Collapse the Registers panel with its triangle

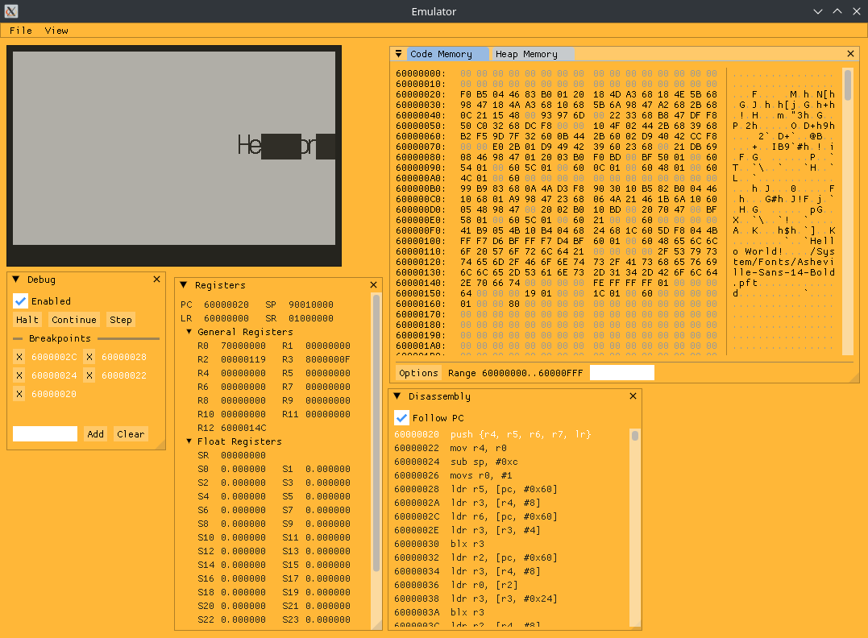[x=183, y=284]
